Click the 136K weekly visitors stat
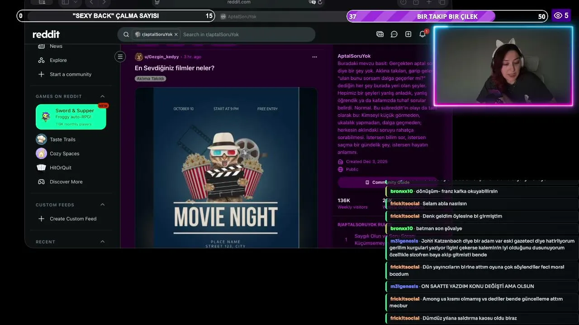Screen dimensions: 579x325 pyautogui.click(x=352, y=203)
